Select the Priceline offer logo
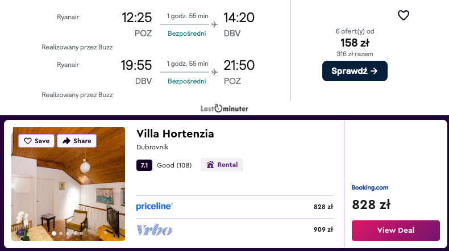This screenshot has height=251, width=449. click(155, 207)
